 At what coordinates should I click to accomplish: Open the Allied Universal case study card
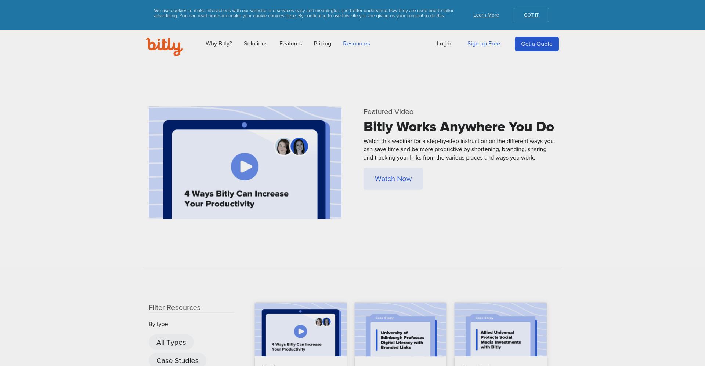pos(500,329)
